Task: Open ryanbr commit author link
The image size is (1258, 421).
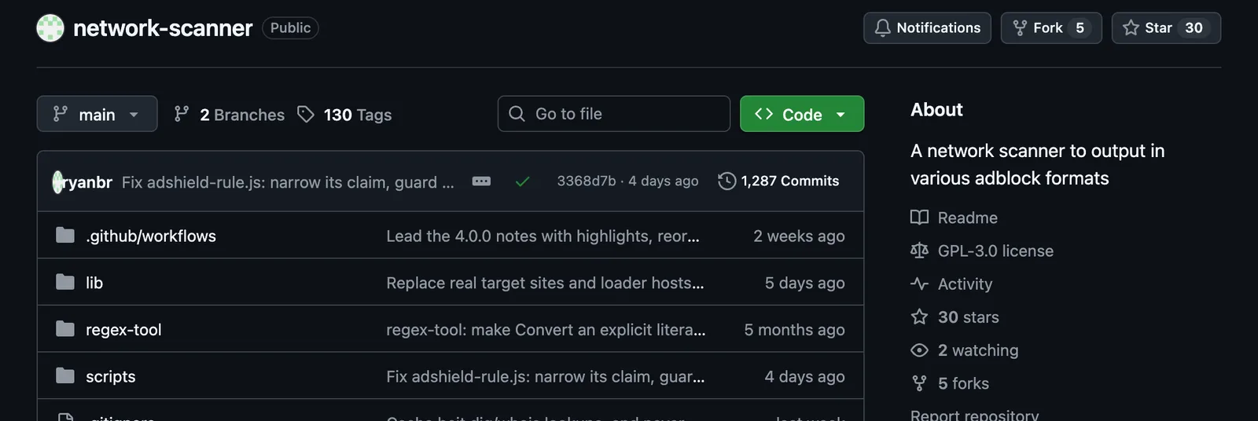Action: (x=87, y=182)
